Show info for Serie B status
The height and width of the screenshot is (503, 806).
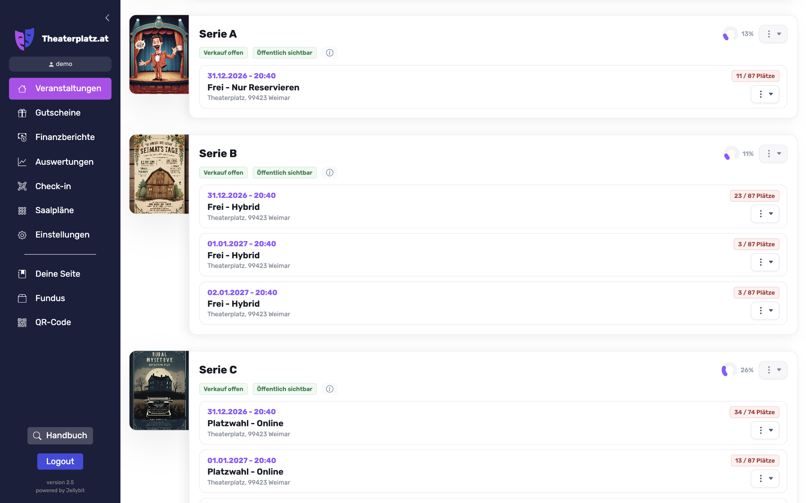[x=330, y=173]
